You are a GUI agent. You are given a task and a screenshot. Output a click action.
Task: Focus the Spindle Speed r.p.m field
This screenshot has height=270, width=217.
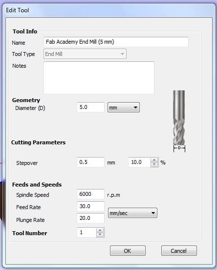point(91,194)
